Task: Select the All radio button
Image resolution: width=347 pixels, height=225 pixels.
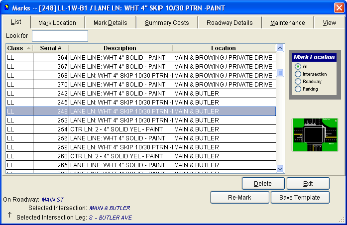Action: (298, 66)
